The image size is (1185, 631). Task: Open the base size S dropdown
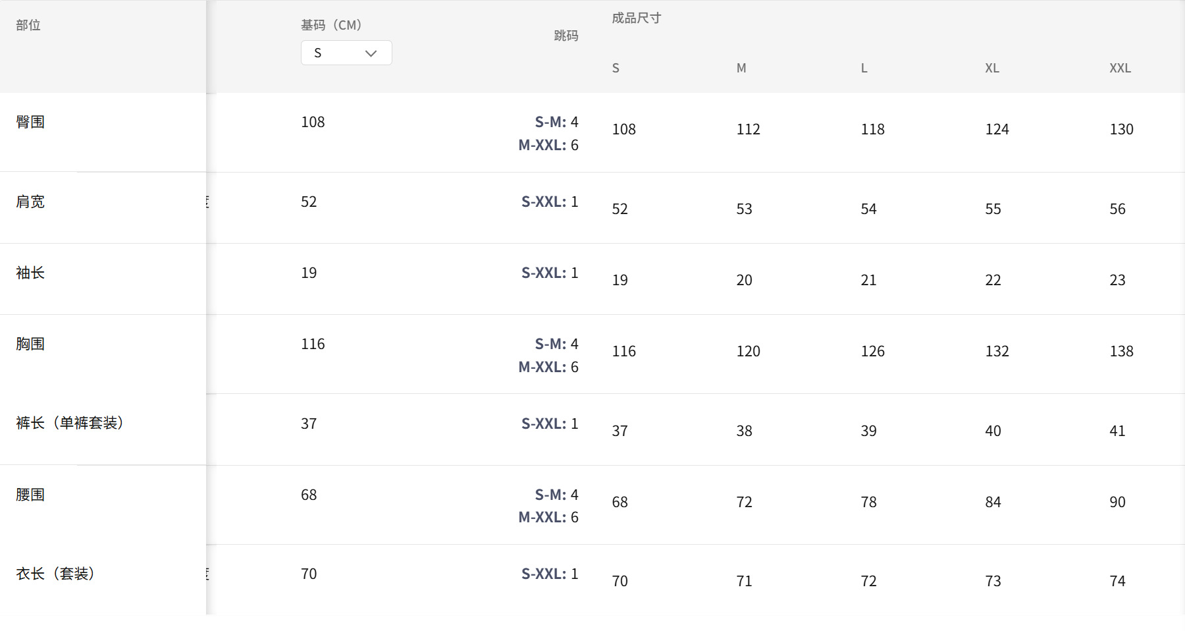click(x=346, y=53)
